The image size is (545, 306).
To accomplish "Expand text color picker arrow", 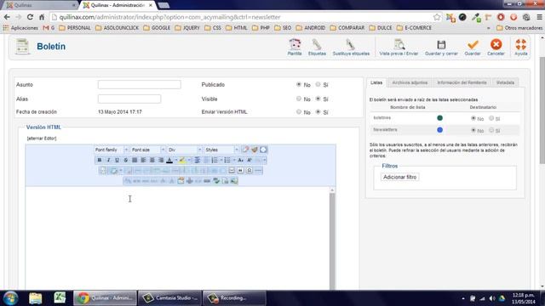I will tap(176, 160).
